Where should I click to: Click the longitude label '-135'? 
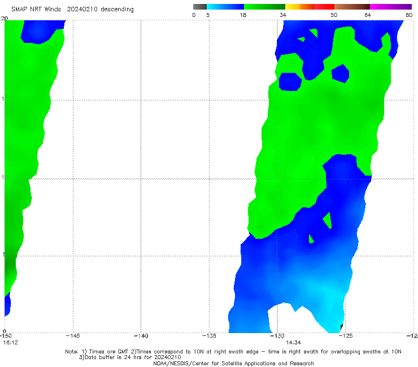pyautogui.click(x=209, y=336)
